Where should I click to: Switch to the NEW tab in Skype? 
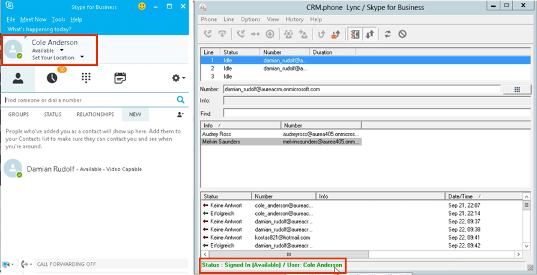135,115
